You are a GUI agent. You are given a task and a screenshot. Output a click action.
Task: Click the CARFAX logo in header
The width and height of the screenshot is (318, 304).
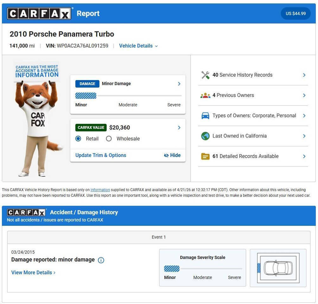(39, 14)
